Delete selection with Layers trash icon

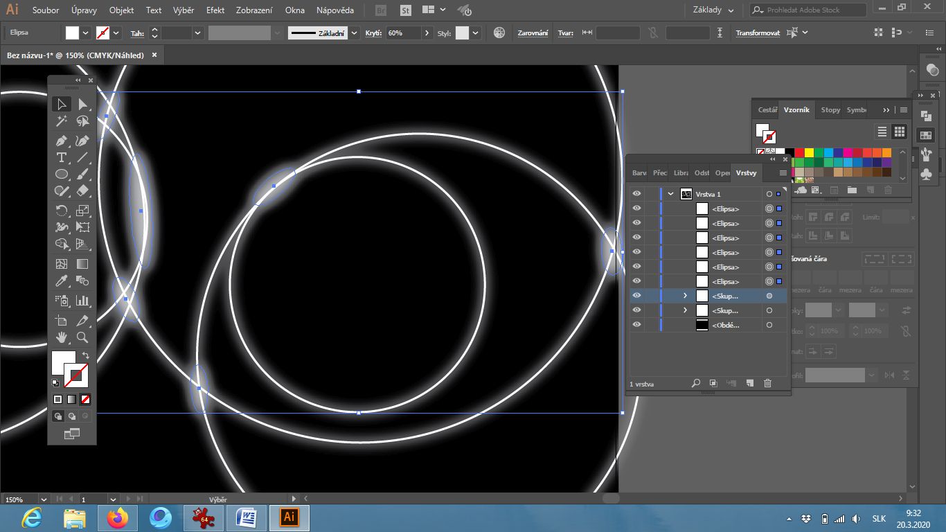pyautogui.click(x=767, y=383)
